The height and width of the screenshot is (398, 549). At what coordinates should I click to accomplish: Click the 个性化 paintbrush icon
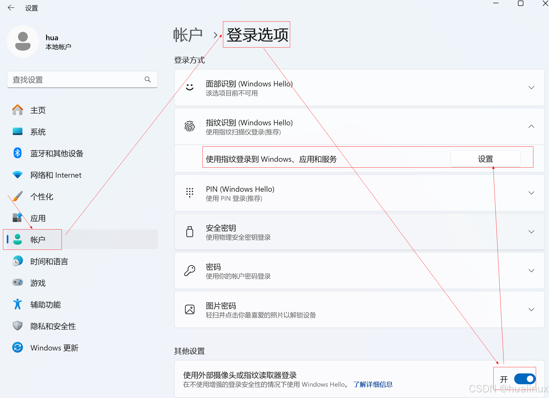coord(18,196)
